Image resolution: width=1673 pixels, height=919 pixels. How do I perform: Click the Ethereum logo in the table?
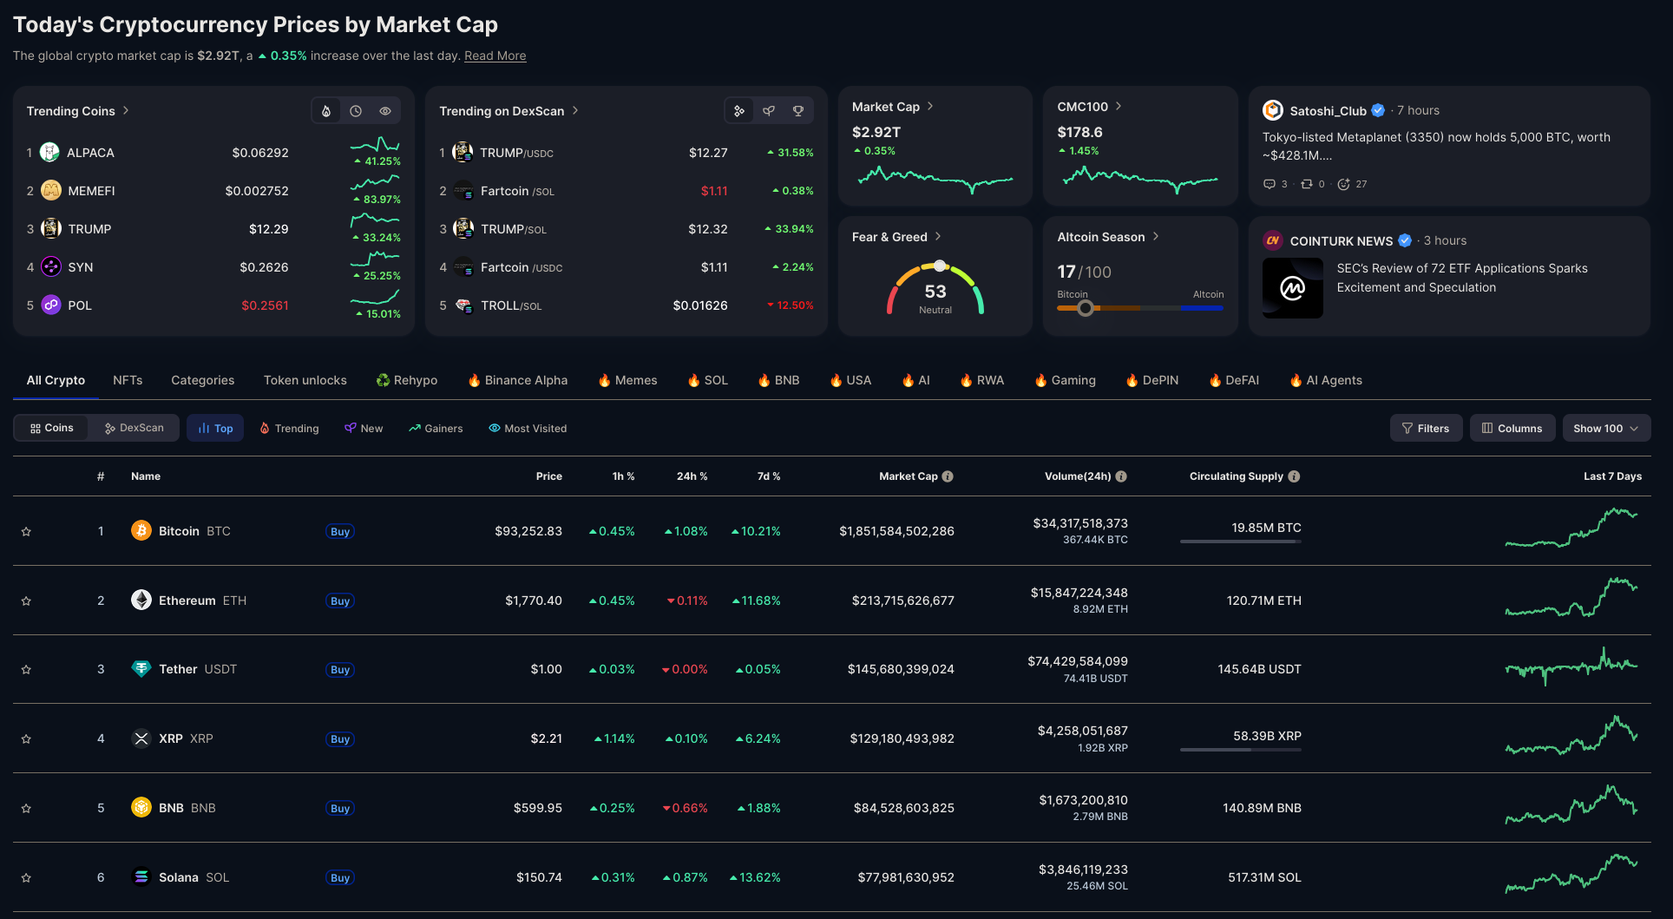point(141,600)
